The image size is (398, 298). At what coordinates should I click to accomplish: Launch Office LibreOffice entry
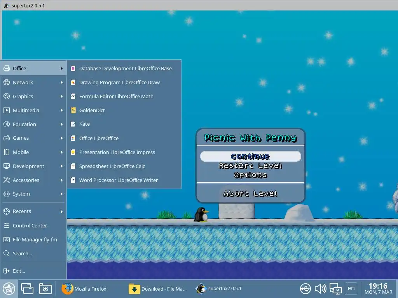coord(124,138)
